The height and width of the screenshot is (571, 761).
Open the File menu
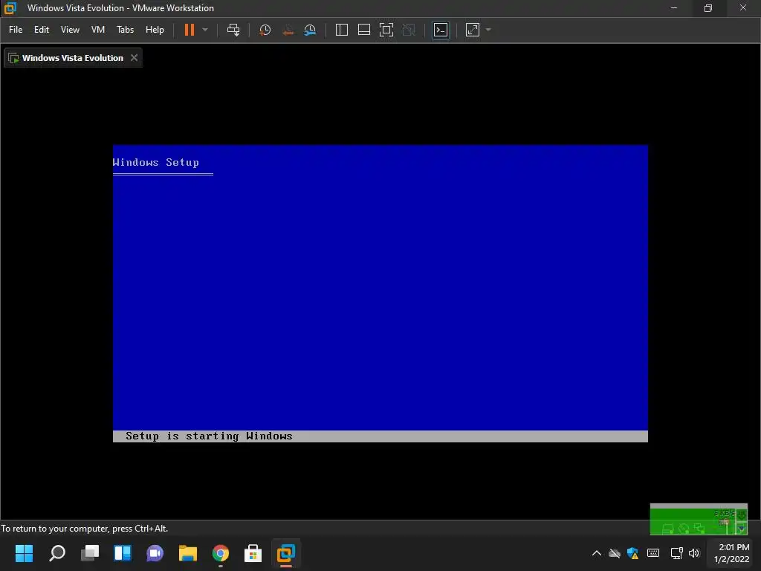16,30
